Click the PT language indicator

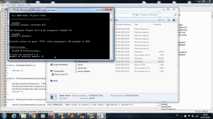(x=177, y=116)
